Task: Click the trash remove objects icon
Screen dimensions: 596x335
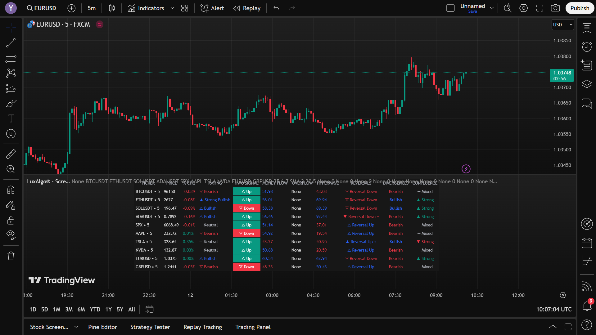Action: 11,256
